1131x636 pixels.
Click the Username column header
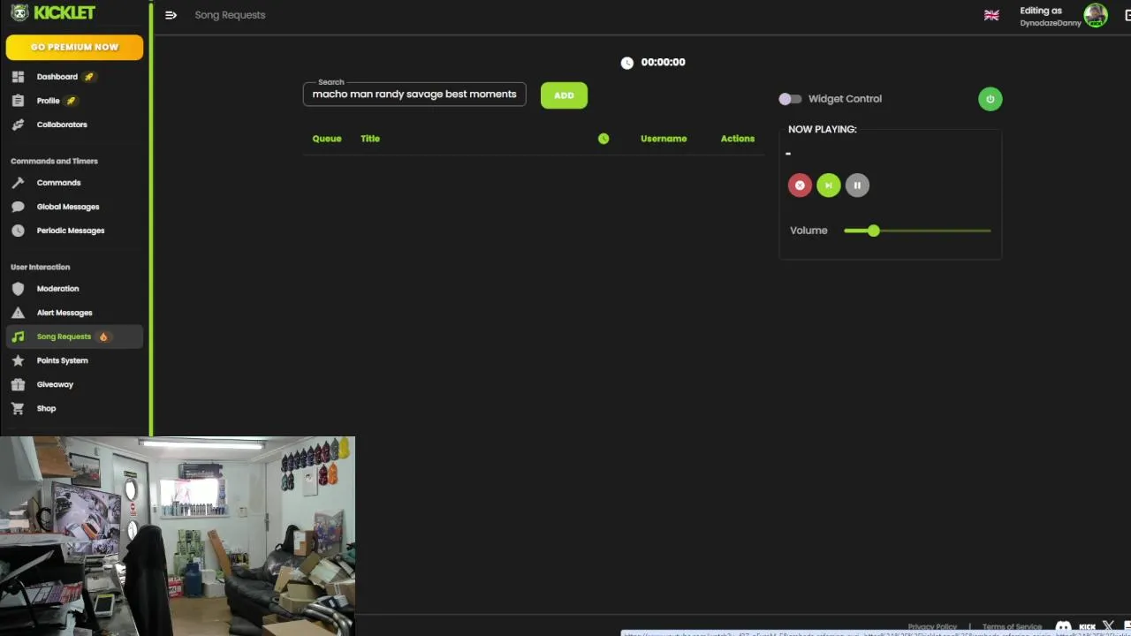tap(664, 139)
